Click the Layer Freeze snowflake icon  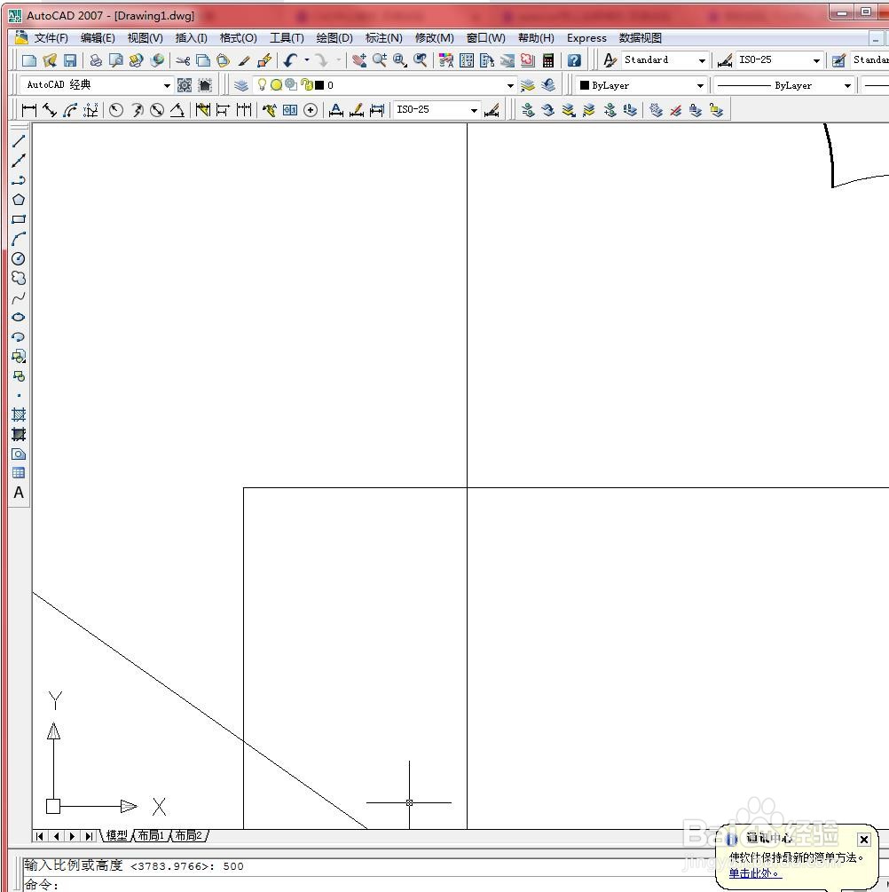pos(656,110)
